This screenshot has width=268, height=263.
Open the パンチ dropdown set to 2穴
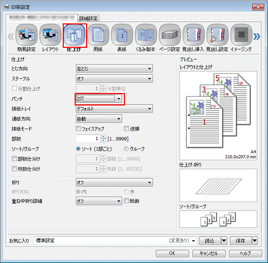99,99
